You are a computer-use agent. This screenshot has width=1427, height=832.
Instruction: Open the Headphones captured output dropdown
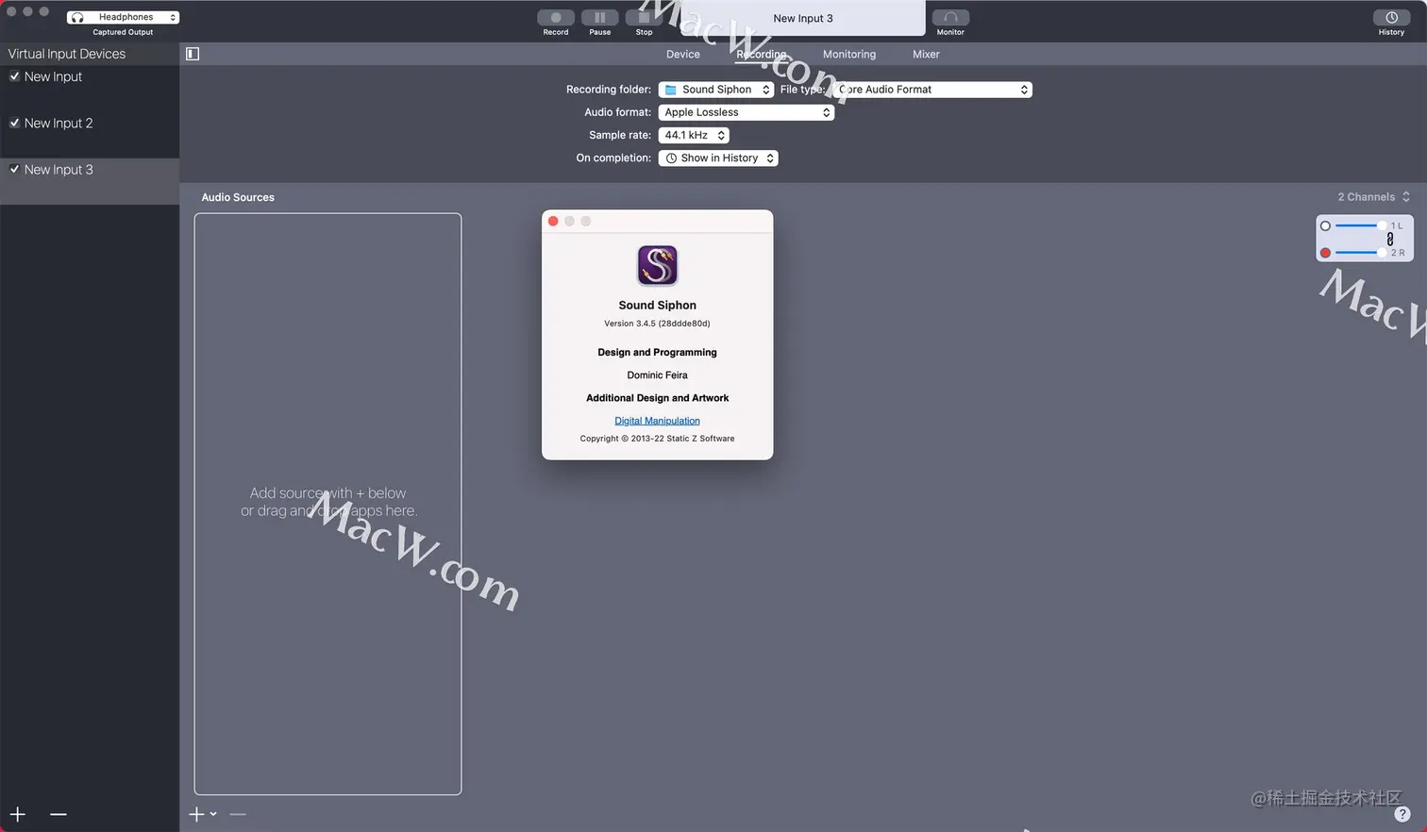123,17
